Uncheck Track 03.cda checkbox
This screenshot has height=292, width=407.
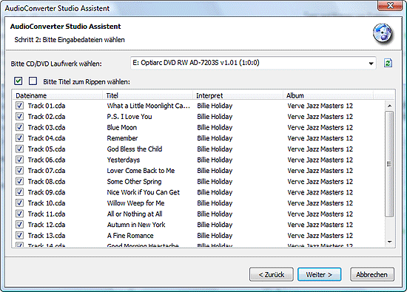pos(19,127)
